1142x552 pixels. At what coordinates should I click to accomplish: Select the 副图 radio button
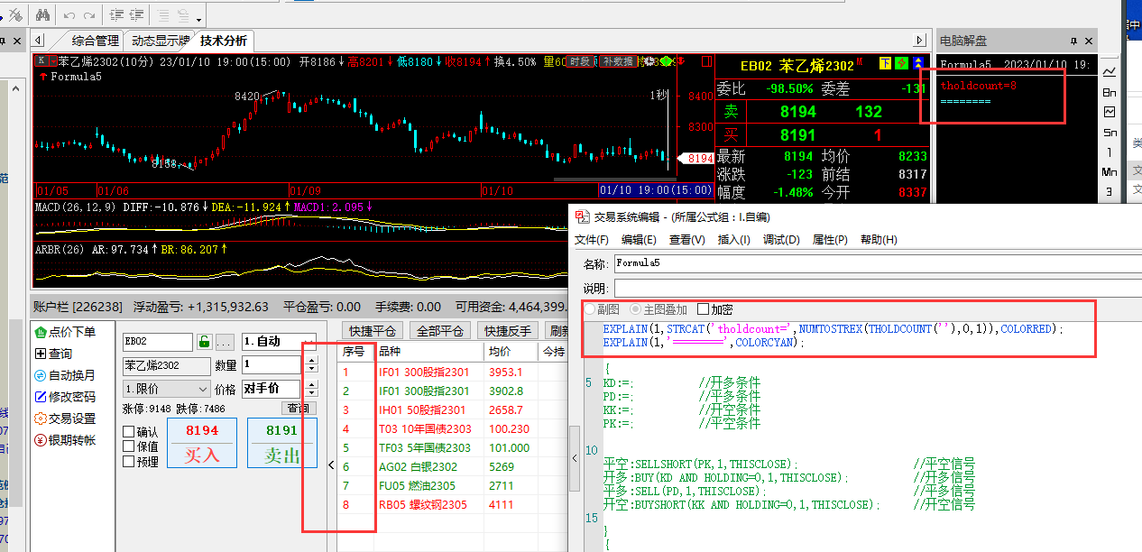(590, 309)
